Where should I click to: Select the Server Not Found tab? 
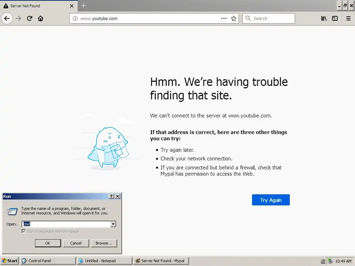point(39,6)
